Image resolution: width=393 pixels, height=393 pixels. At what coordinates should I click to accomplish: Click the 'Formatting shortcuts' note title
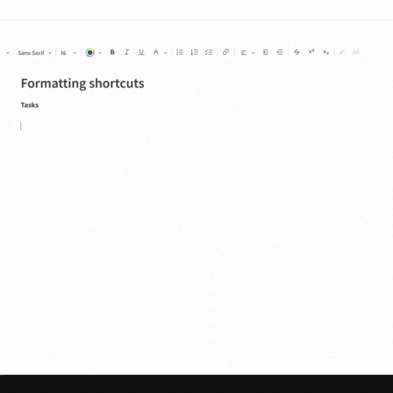click(83, 83)
